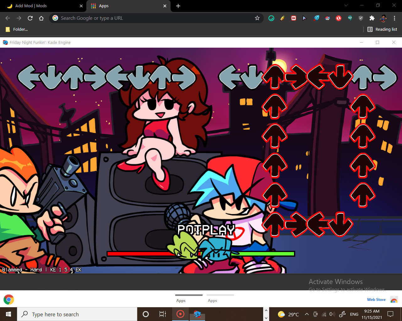Open the Extensions puzzle piece menu
The width and height of the screenshot is (402, 321).
(372, 18)
